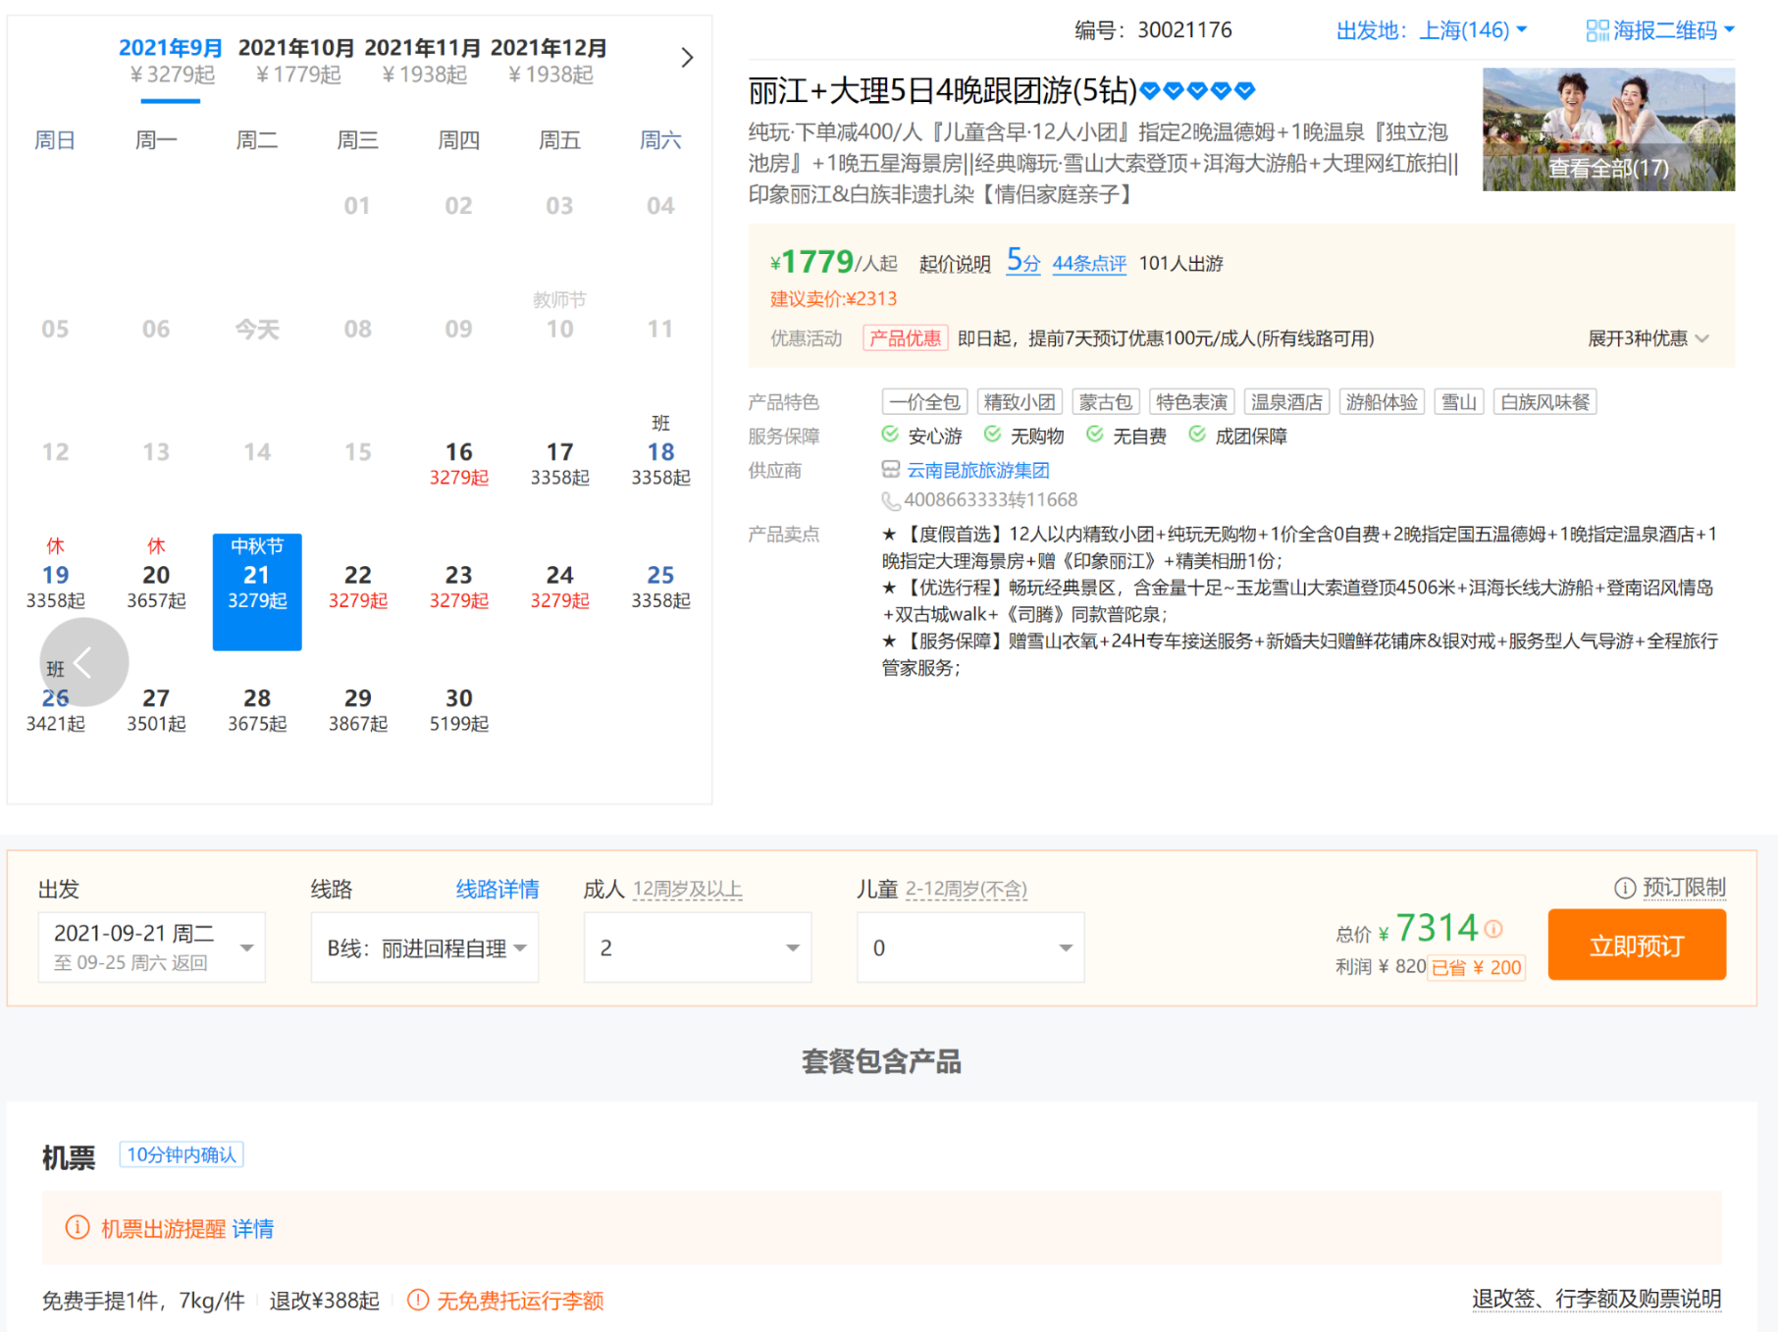1778x1332 pixels.
Task: Click the info icon beside total price 7314
Action: click(1493, 928)
